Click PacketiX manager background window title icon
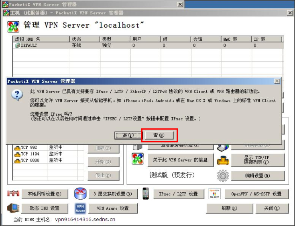 [5, 4]
